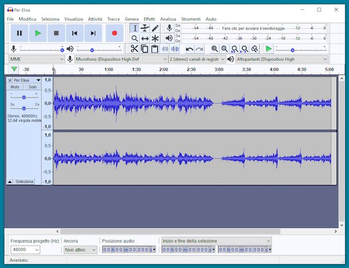Click the recording meter microphone icon
This screenshot has width=349, height=268.
tap(169, 28)
